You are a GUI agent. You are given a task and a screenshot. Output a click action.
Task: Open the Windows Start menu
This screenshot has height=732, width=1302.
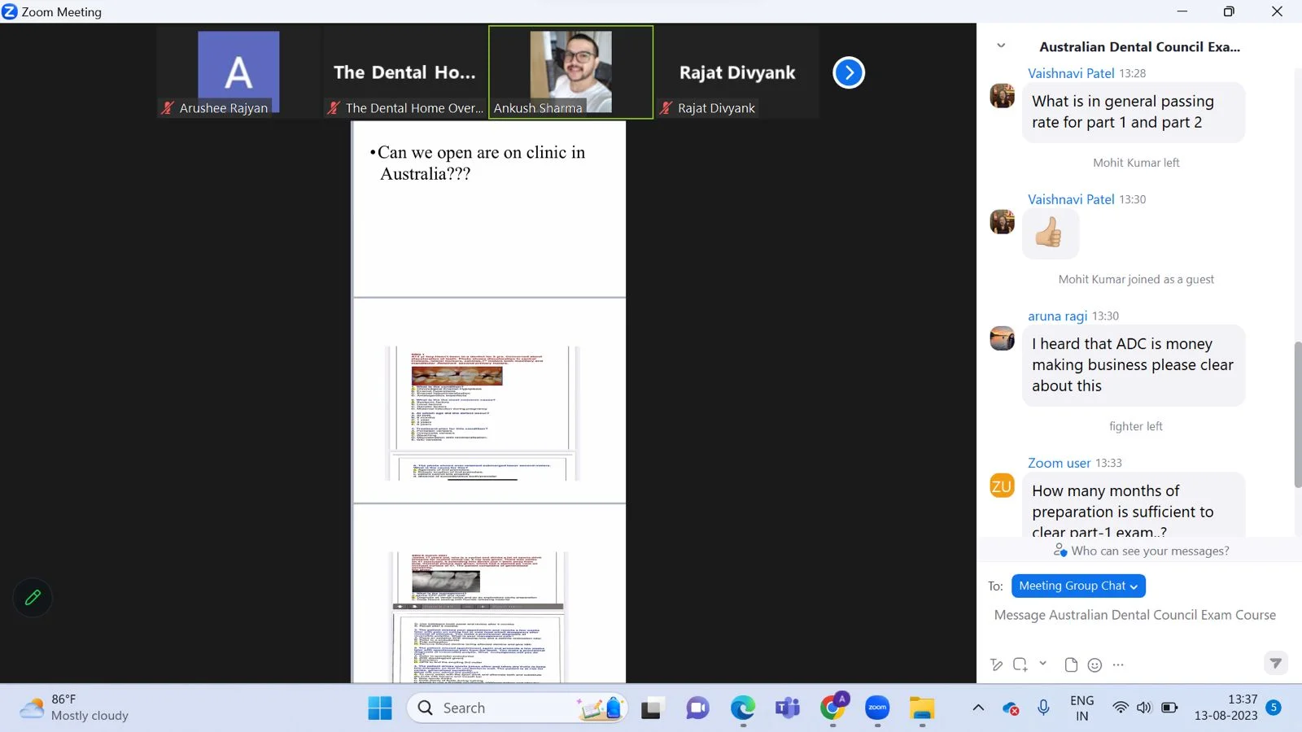click(x=380, y=708)
